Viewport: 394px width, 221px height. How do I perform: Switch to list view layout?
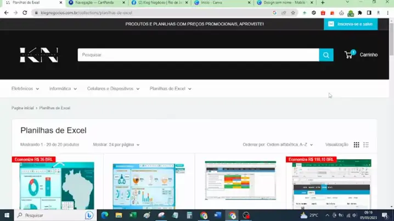coord(366,144)
